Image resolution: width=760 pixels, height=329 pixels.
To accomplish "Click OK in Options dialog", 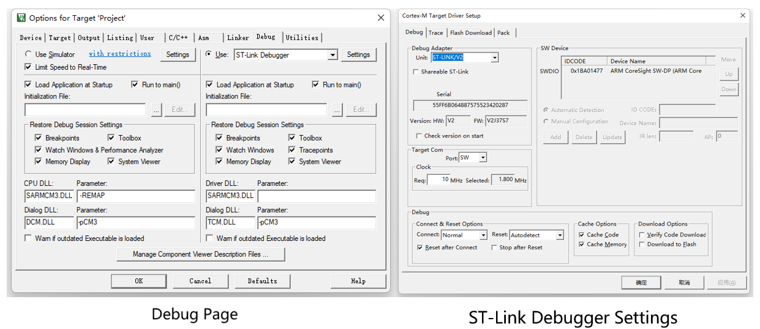I will pos(139,281).
